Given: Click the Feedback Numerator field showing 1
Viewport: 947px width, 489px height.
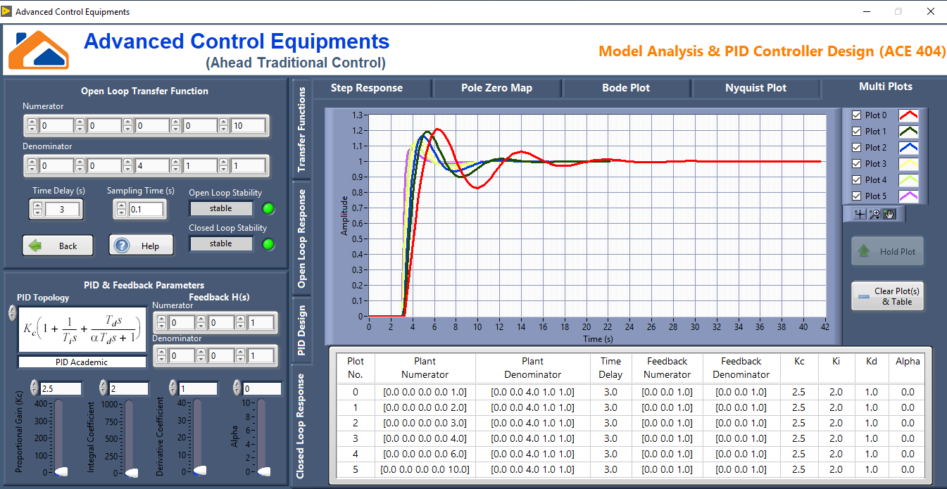Looking at the screenshot, I should (261, 323).
